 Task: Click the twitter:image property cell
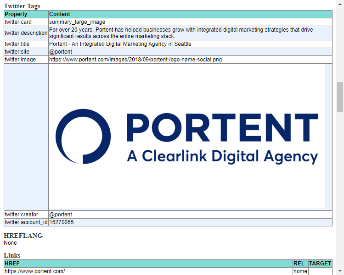tap(26, 60)
